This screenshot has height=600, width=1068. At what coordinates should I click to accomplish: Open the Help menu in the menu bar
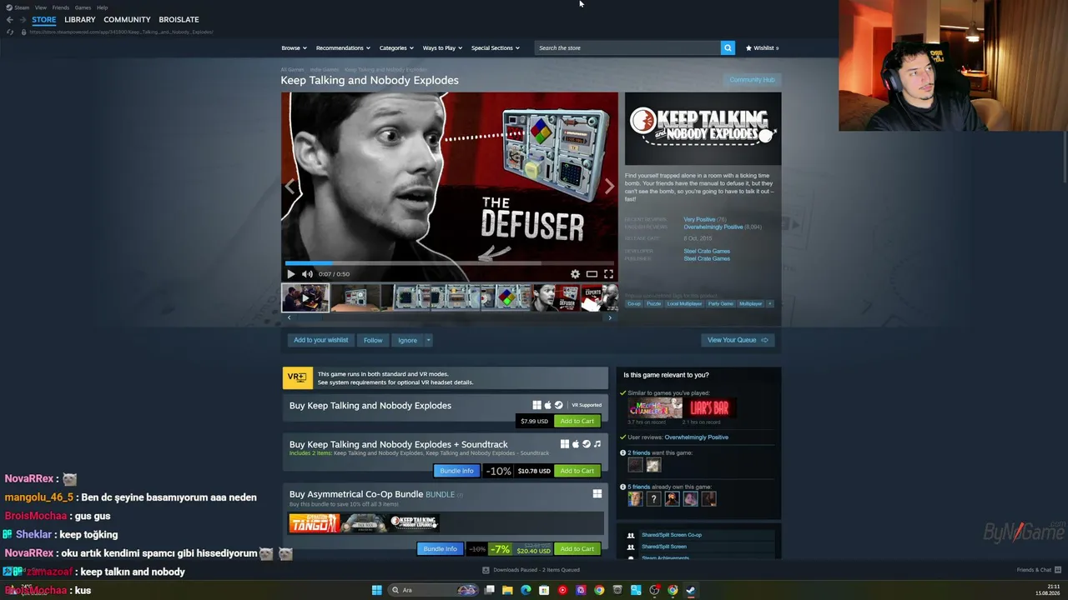click(102, 7)
